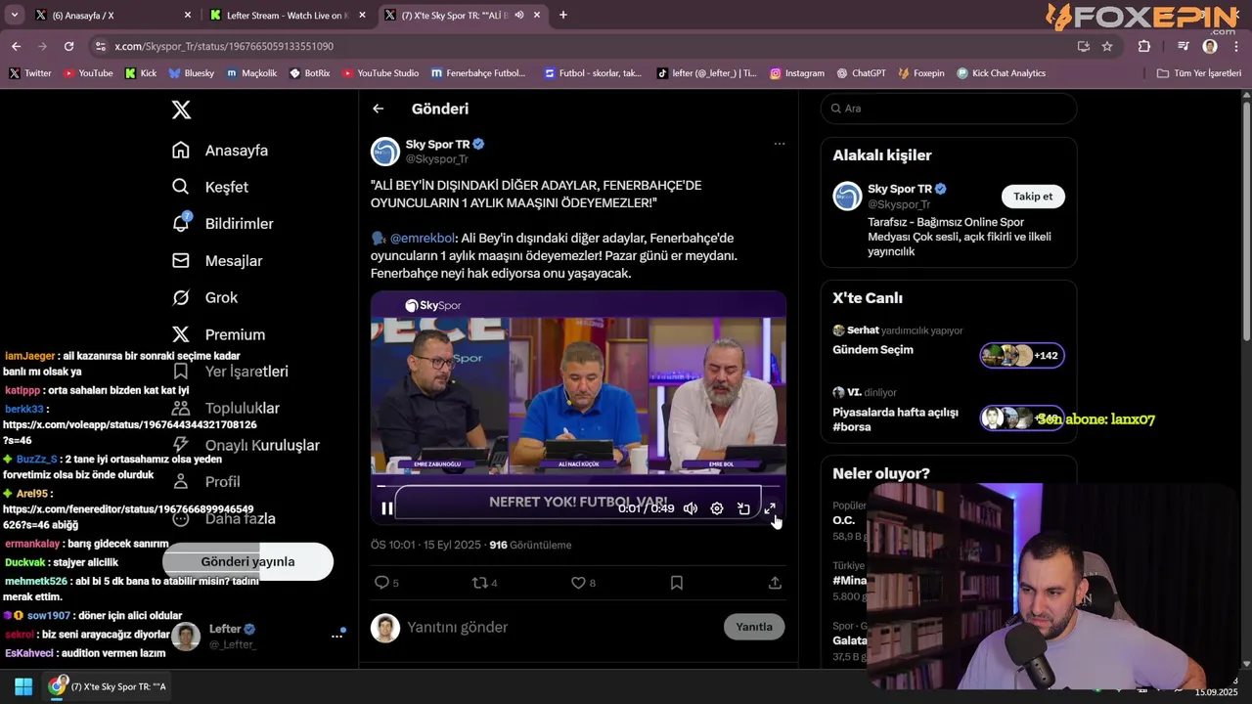Open Bluesky bookmark

[x=192, y=73]
